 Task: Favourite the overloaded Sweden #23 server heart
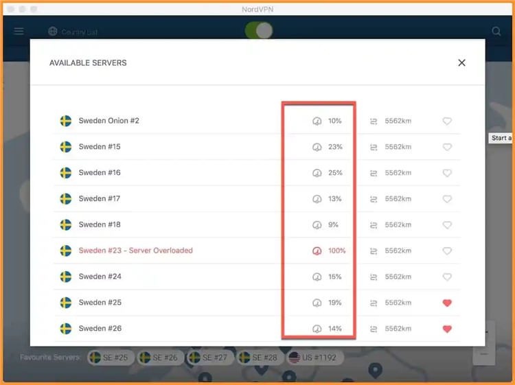click(447, 250)
